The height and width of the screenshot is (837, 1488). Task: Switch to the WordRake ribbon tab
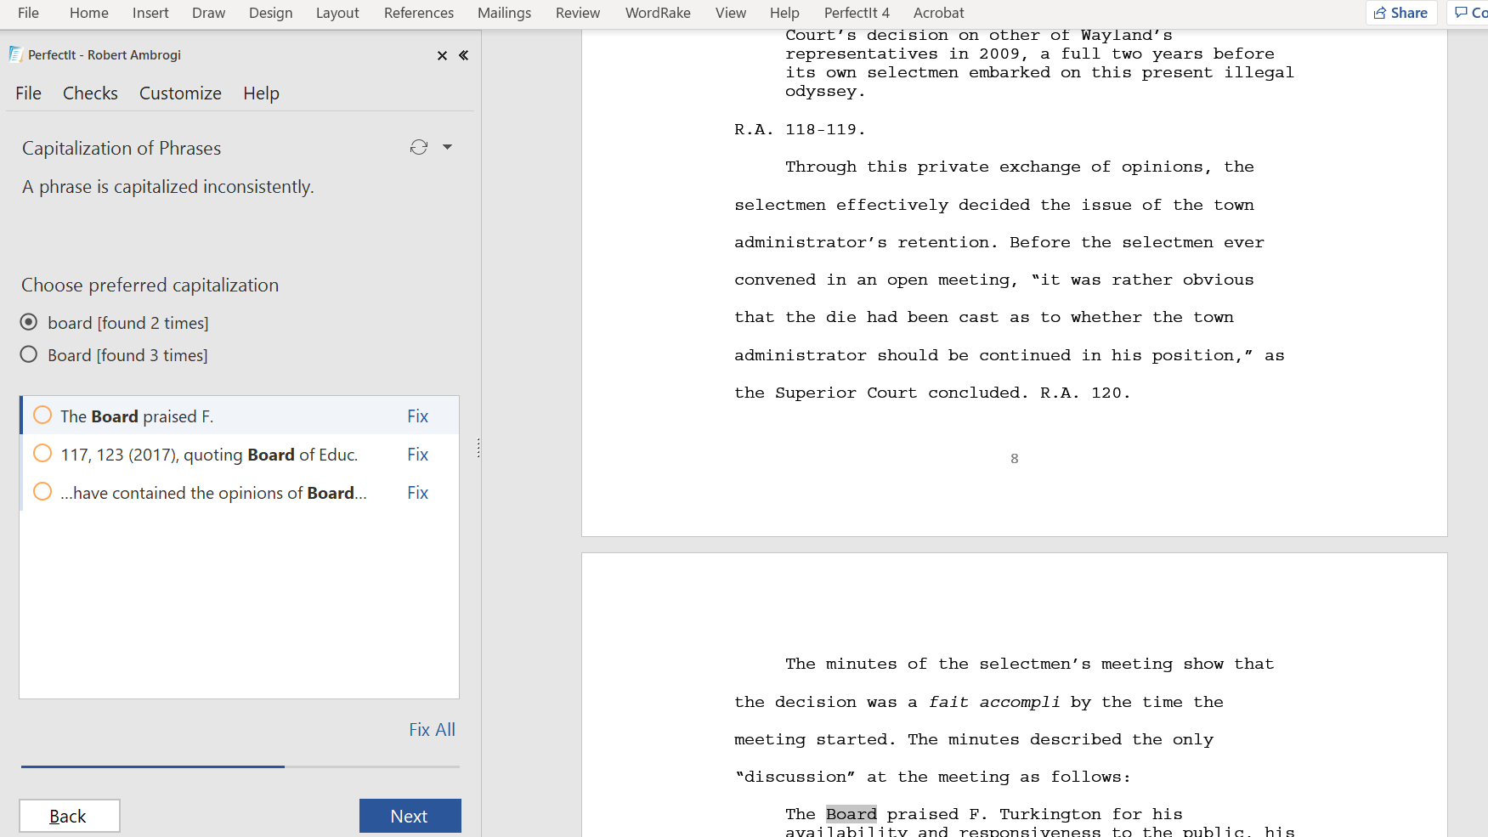point(658,13)
